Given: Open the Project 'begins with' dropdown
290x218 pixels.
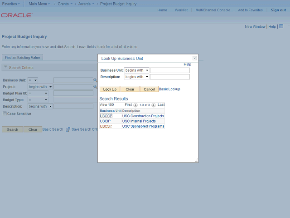Looking at the screenshot, I should tap(40, 87).
